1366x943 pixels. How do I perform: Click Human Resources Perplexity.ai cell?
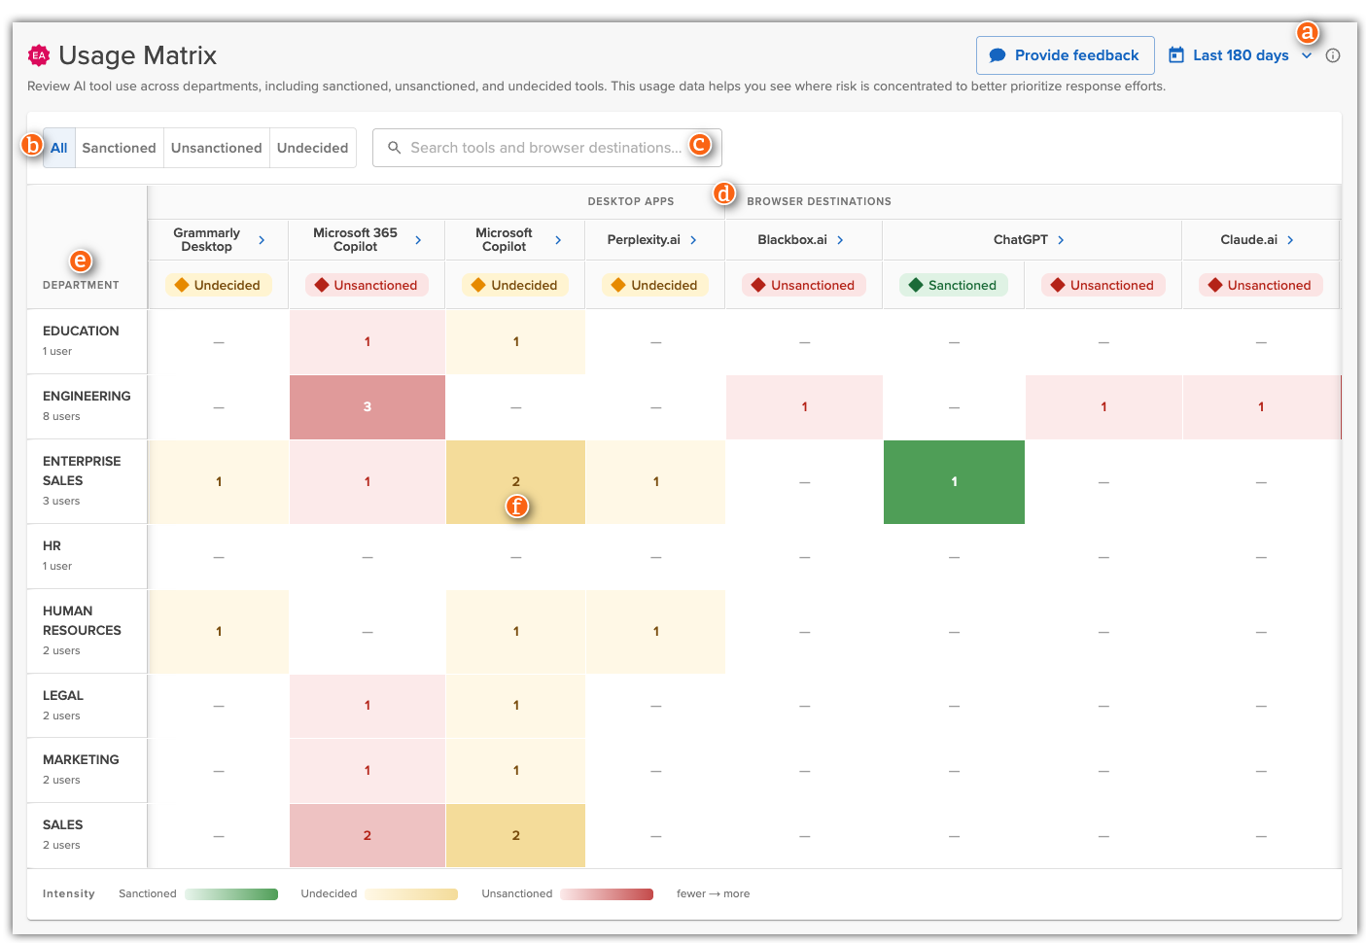[x=655, y=632]
